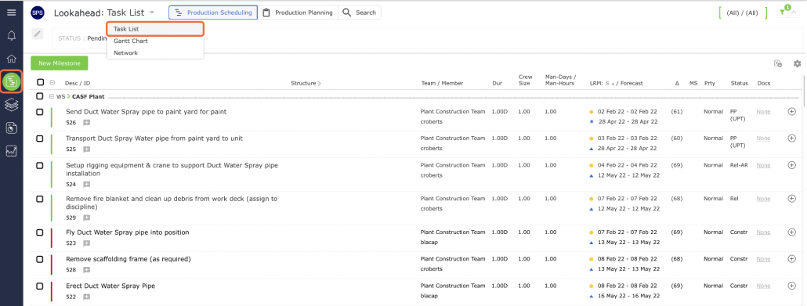Open comment icon next to ID 523
Screen dimensions: 807x306
coord(86,243)
